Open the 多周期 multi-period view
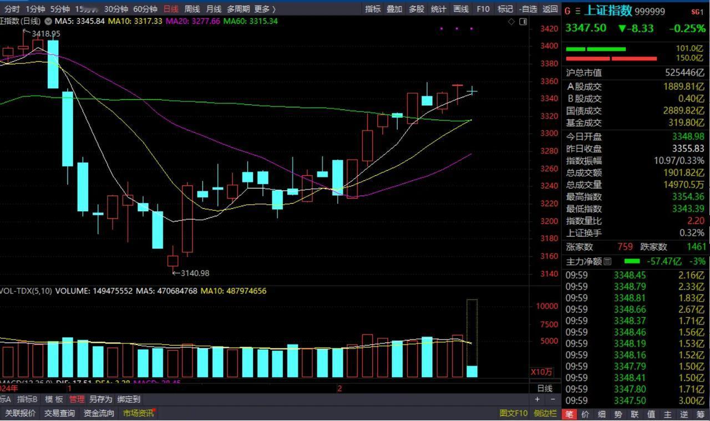710x421 pixels. tap(238, 9)
